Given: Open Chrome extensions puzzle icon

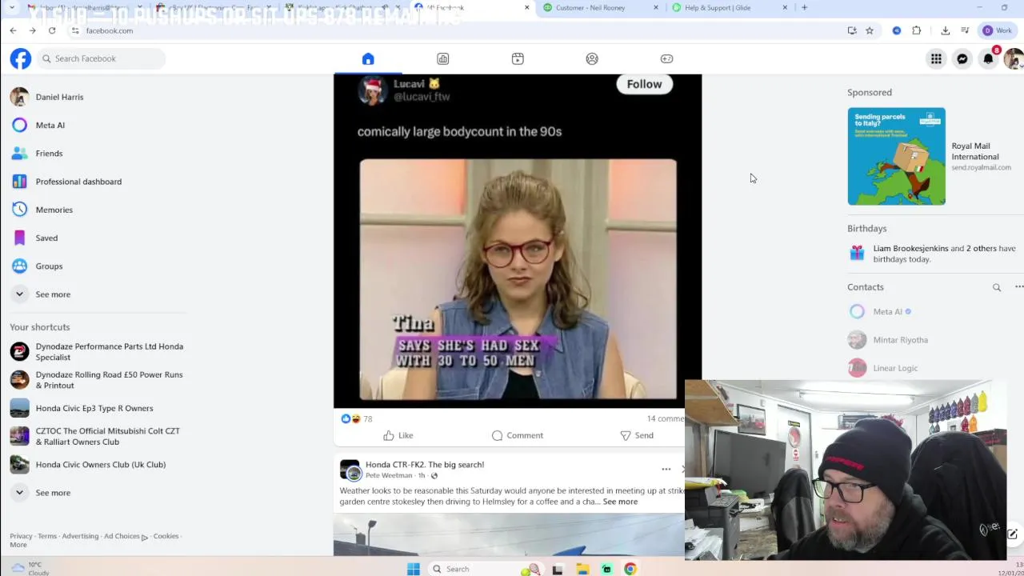Looking at the screenshot, I should (917, 30).
